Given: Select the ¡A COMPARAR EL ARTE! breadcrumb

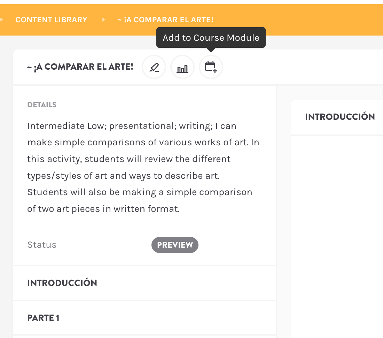Looking at the screenshot, I should [x=165, y=20].
